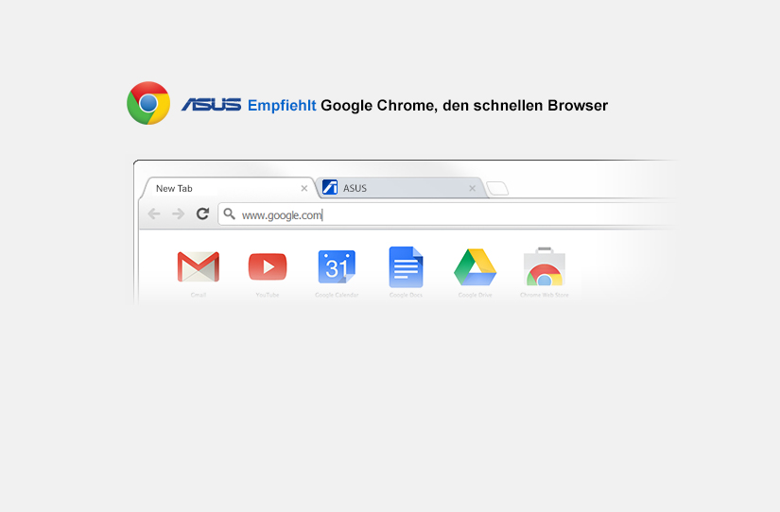Launch the Google Drive app icon
The image size is (780, 512).
(475, 267)
